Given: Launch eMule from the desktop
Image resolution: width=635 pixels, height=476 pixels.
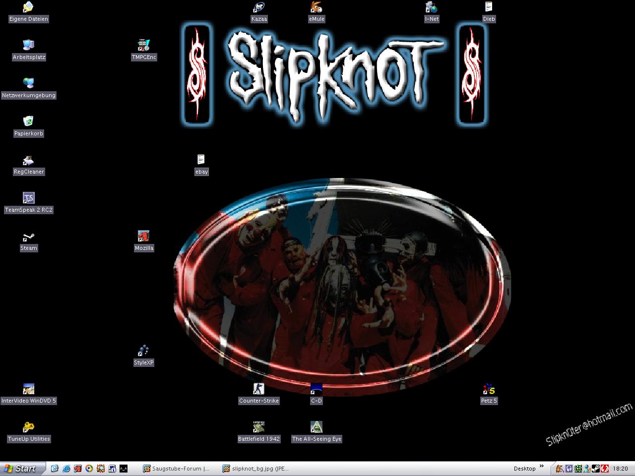Looking at the screenshot, I should pyautogui.click(x=316, y=8).
